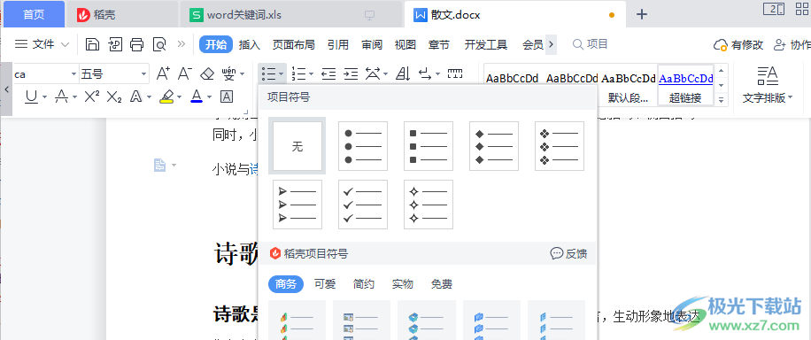Open the 视图 ribbon tab
Viewport: 811px width, 340px height.
(405, 45)
